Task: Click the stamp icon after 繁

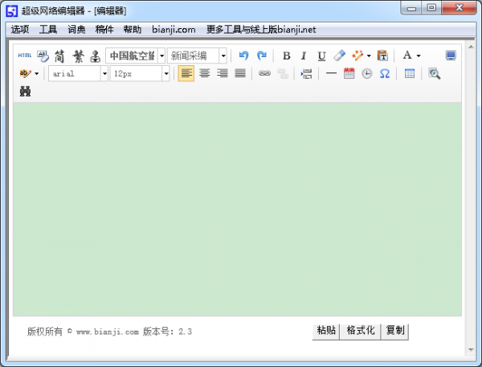Action: 96,56
